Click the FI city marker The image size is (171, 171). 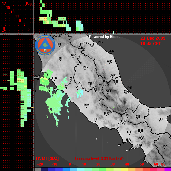point(59,45)
